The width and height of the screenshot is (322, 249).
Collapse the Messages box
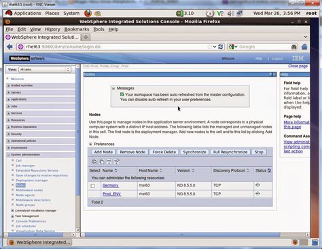[x=113, y=88]
